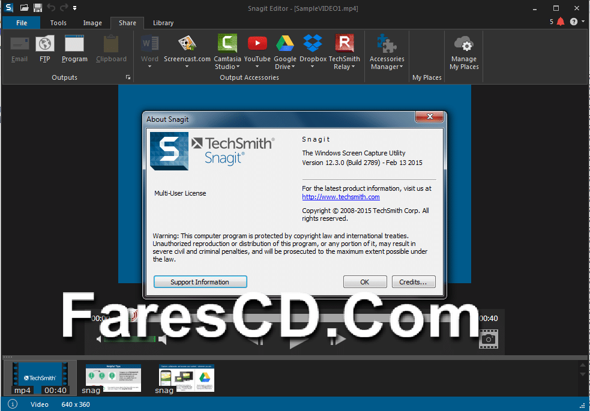Expand the Screencast.com dropdown arrow
This screenshot has width=590, height=411.
point(187,67)
